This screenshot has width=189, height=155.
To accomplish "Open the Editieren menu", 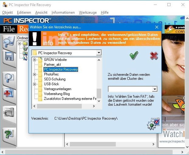I will (x=24, y=12).
